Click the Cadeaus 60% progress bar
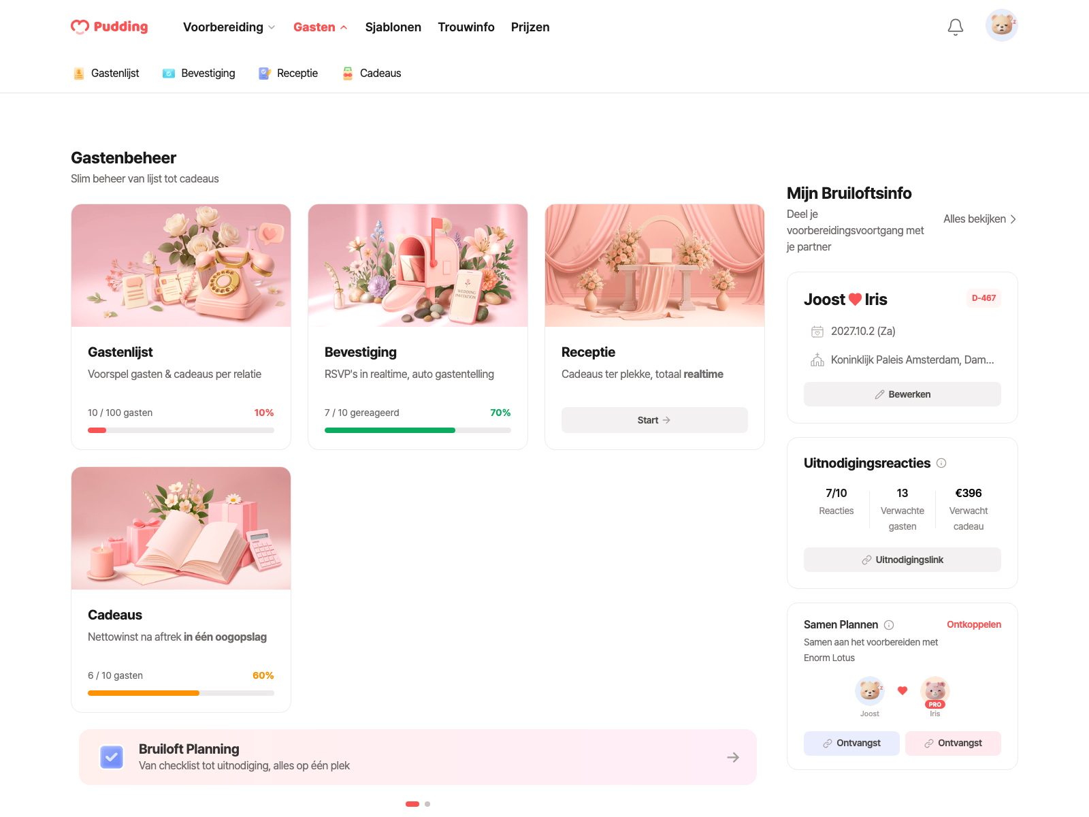The height and width of the screenshot is (817, 1089). [181, 693]
